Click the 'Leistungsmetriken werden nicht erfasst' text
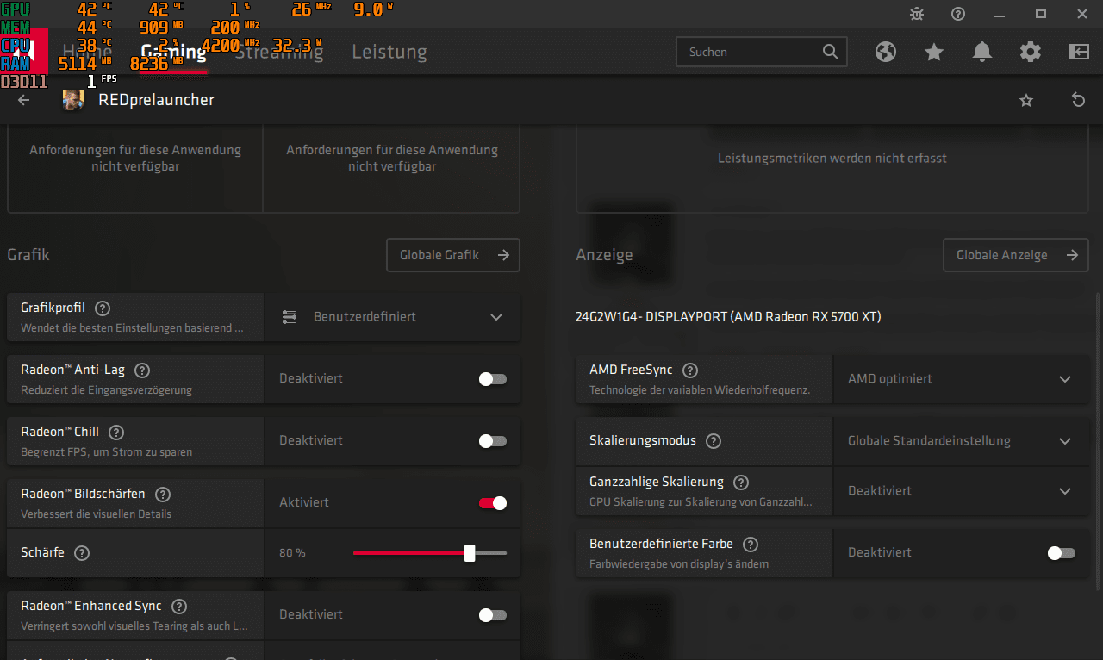The height and width of the screenshot is (660, 1103). pyautogui.click(x=832, y=159)
